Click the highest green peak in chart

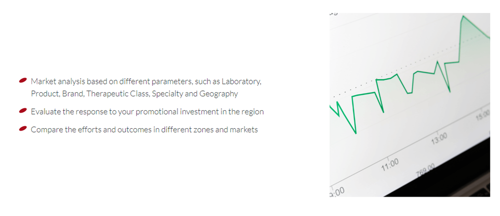pos(463,16)
